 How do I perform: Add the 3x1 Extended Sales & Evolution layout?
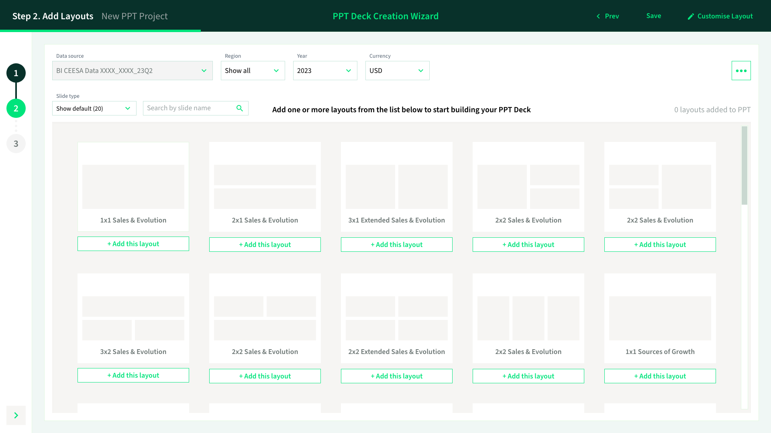click(396, 245)
